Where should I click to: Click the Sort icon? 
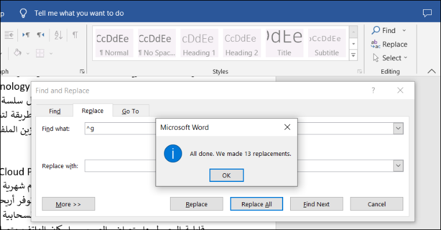pos(59,35)
